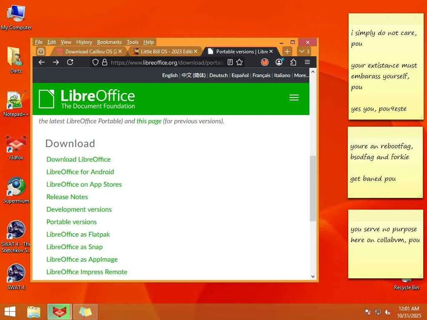Bookmark this page with the star icon
427x320 pixels.
tap(239, 62)
